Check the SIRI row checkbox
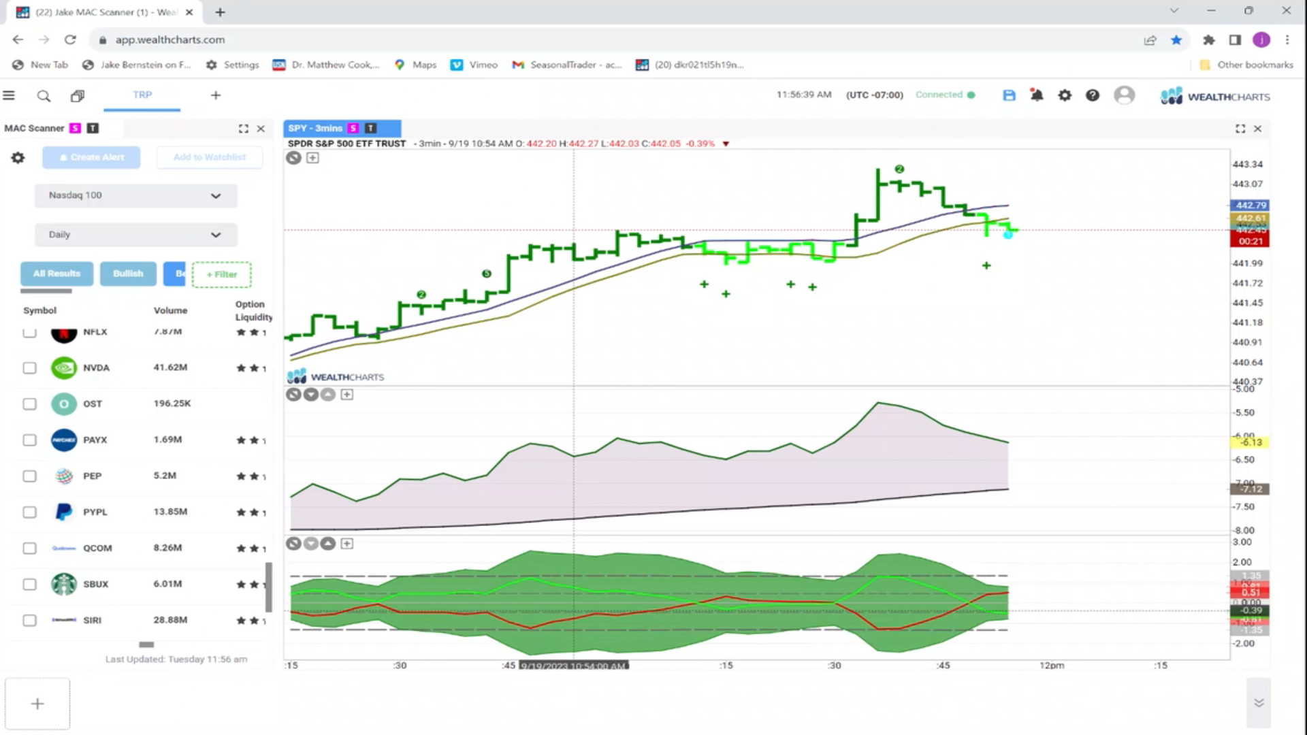This screenshot has width=1307, height=735. tap(29, 621)
